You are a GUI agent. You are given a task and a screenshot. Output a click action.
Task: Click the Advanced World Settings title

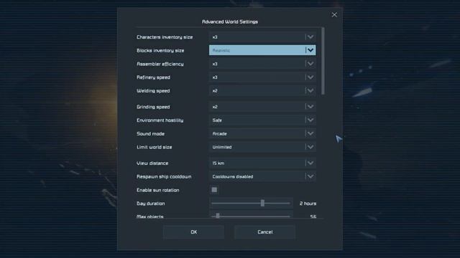(x=230, y=21)
